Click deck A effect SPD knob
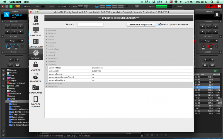Image resolution: width=223 pixels, height=139 pixels. (16, 46)
